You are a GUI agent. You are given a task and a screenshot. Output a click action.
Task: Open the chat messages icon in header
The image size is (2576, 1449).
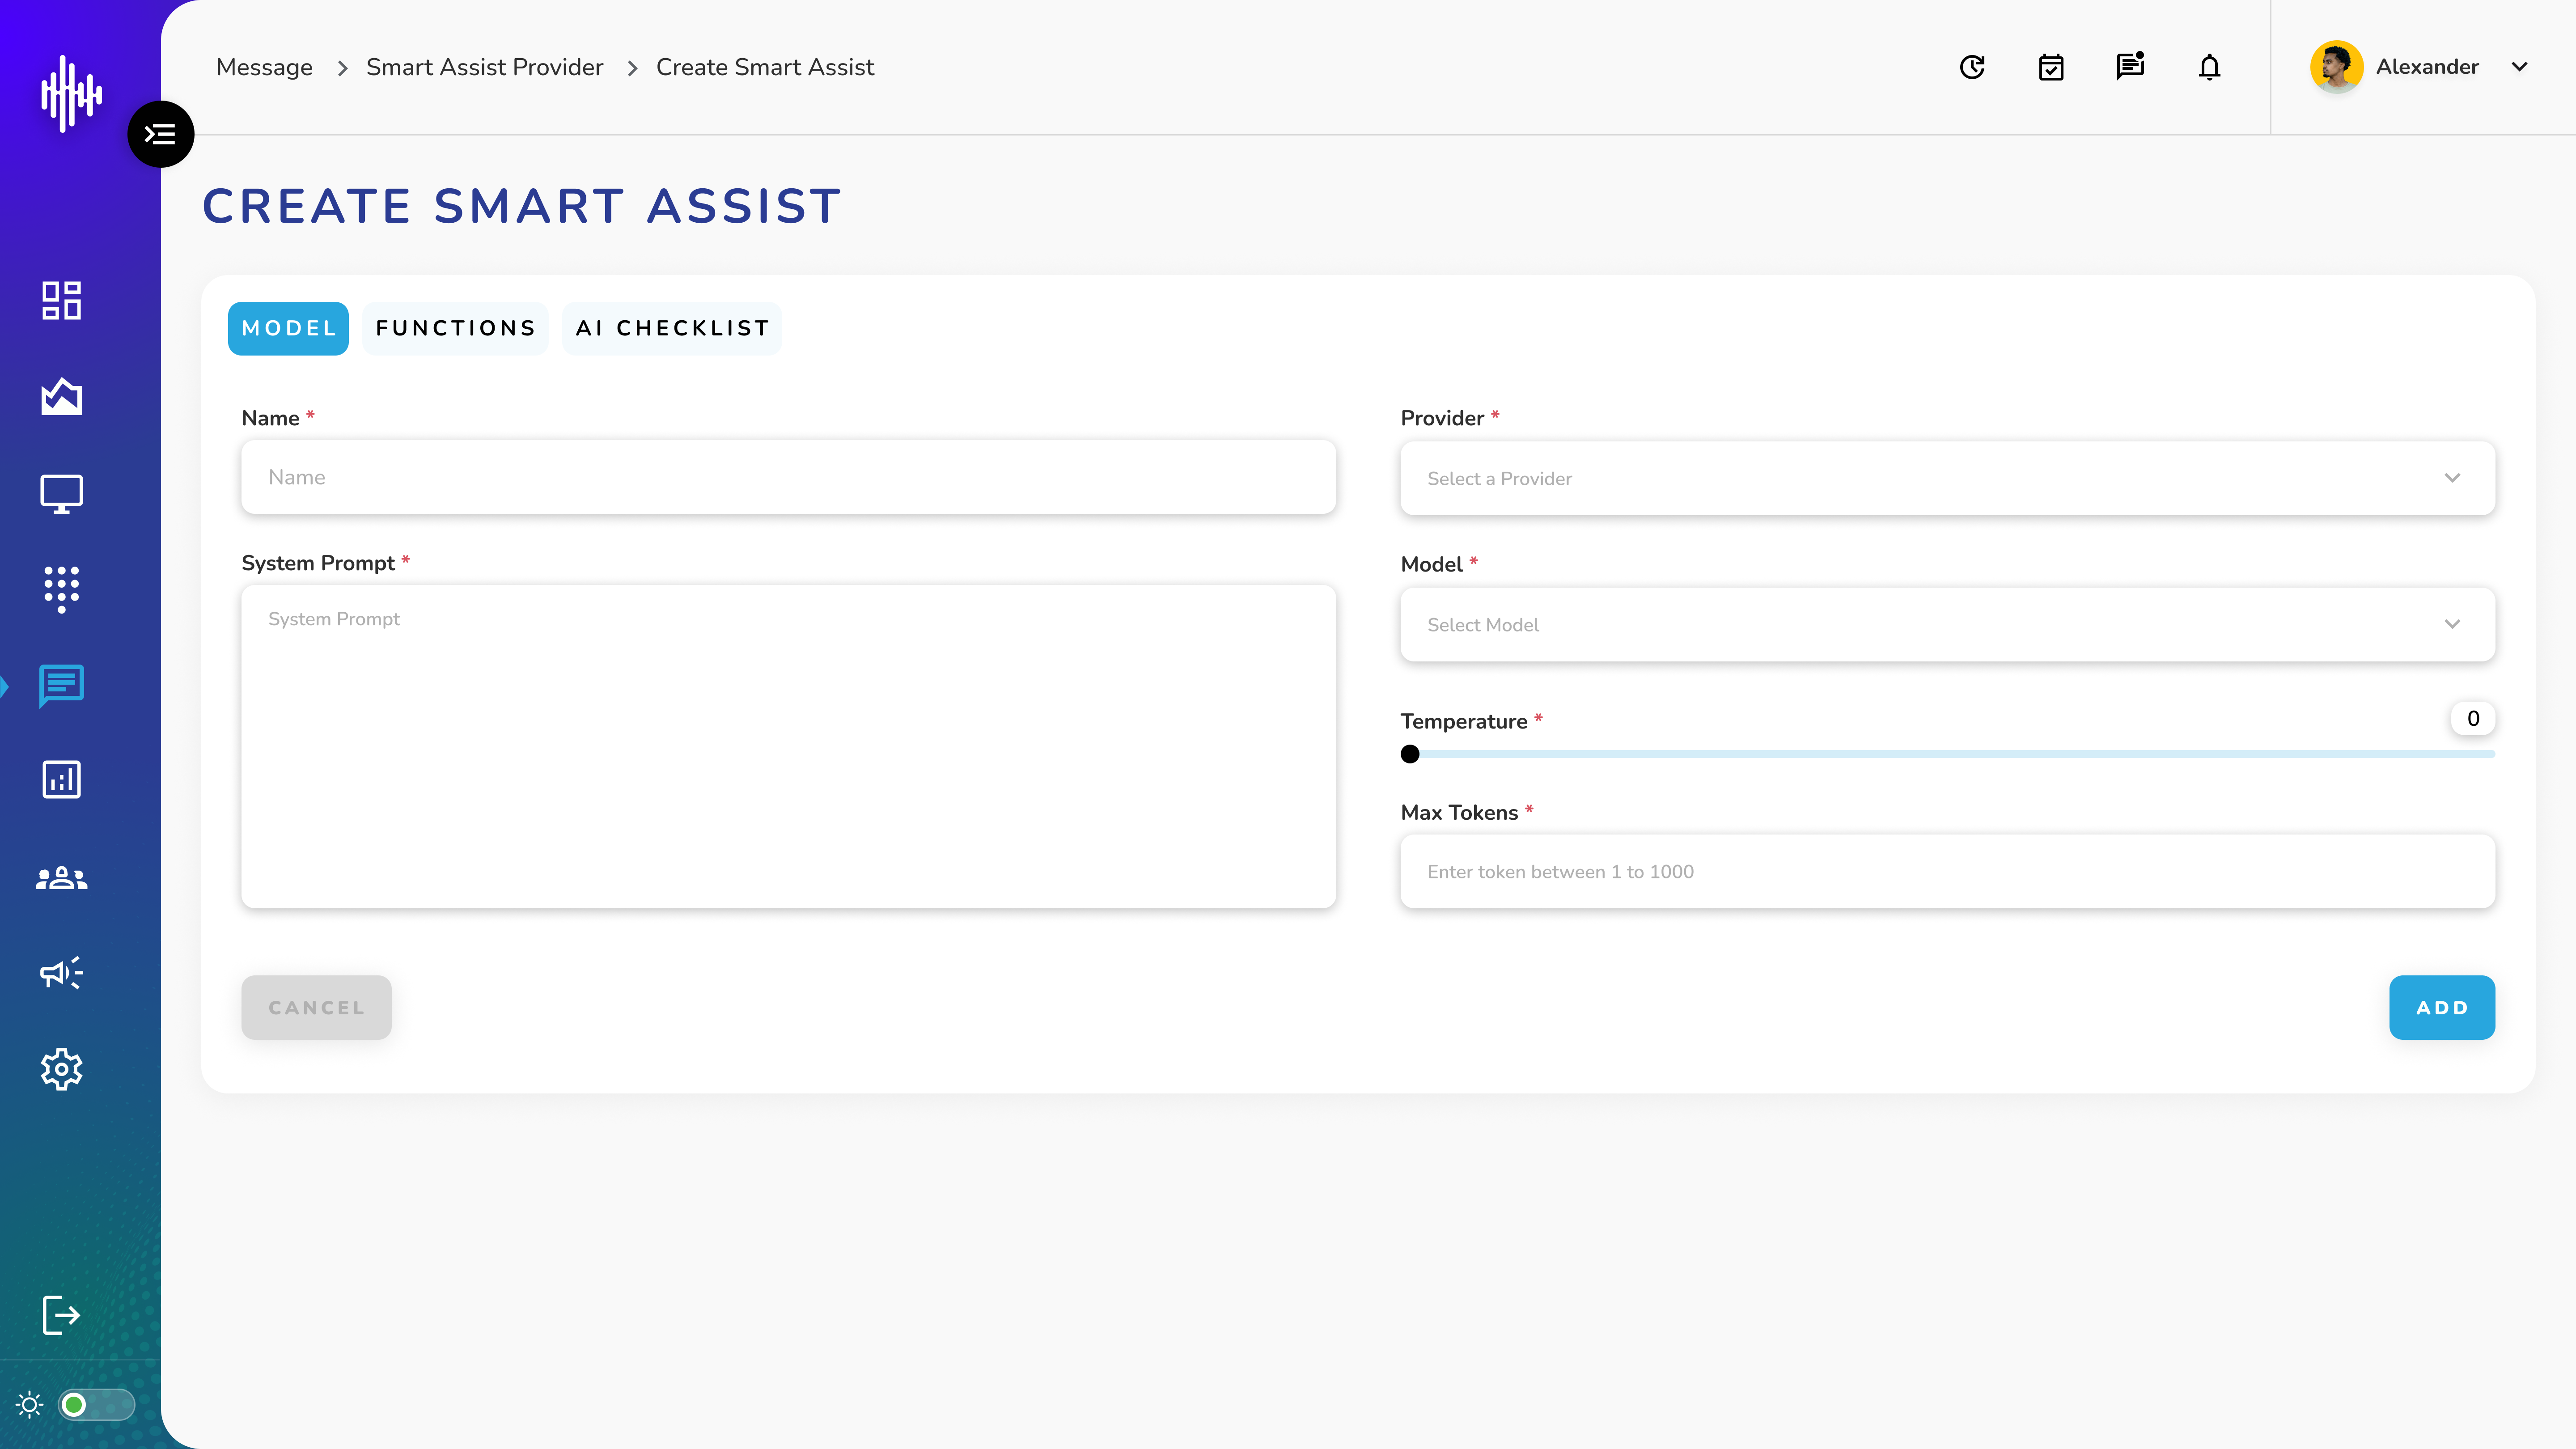[x=2130, y=66]
